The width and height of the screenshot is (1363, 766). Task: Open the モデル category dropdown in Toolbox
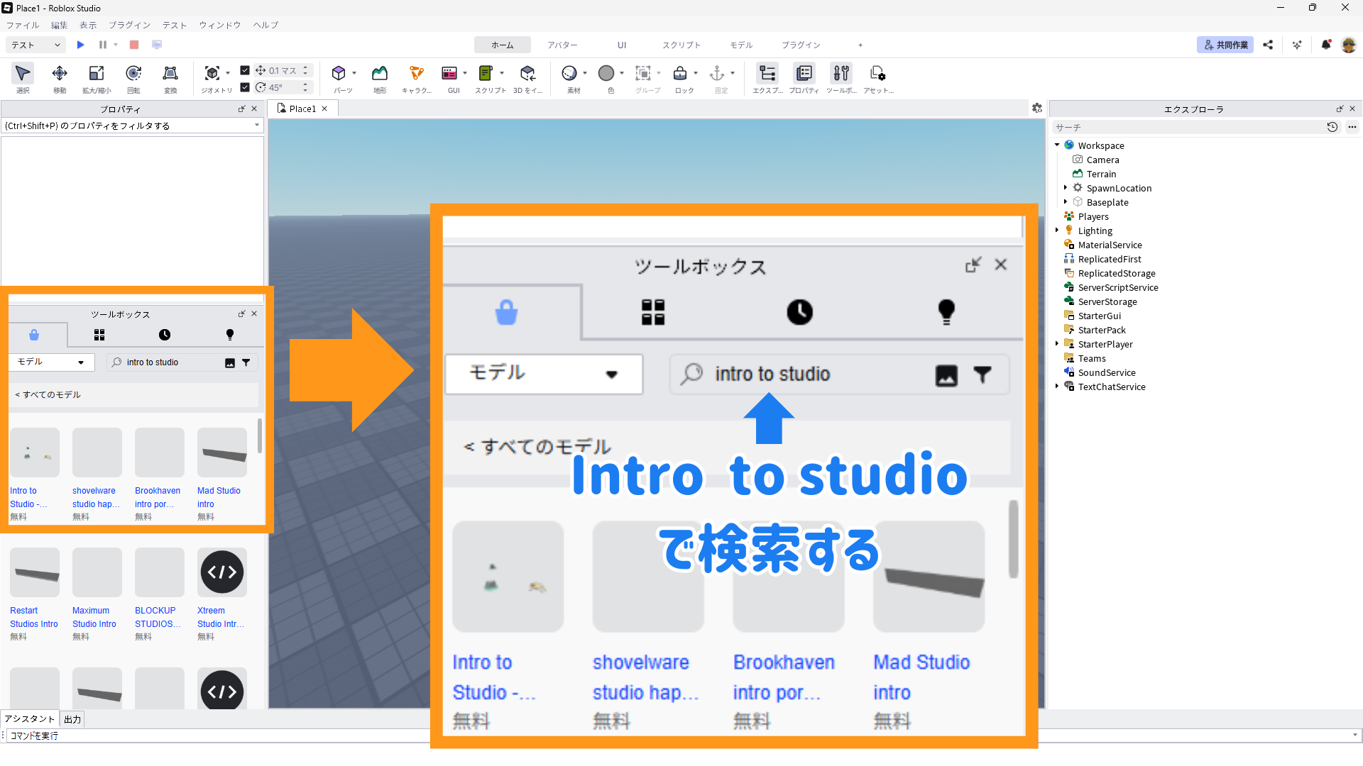pos(51,362)
